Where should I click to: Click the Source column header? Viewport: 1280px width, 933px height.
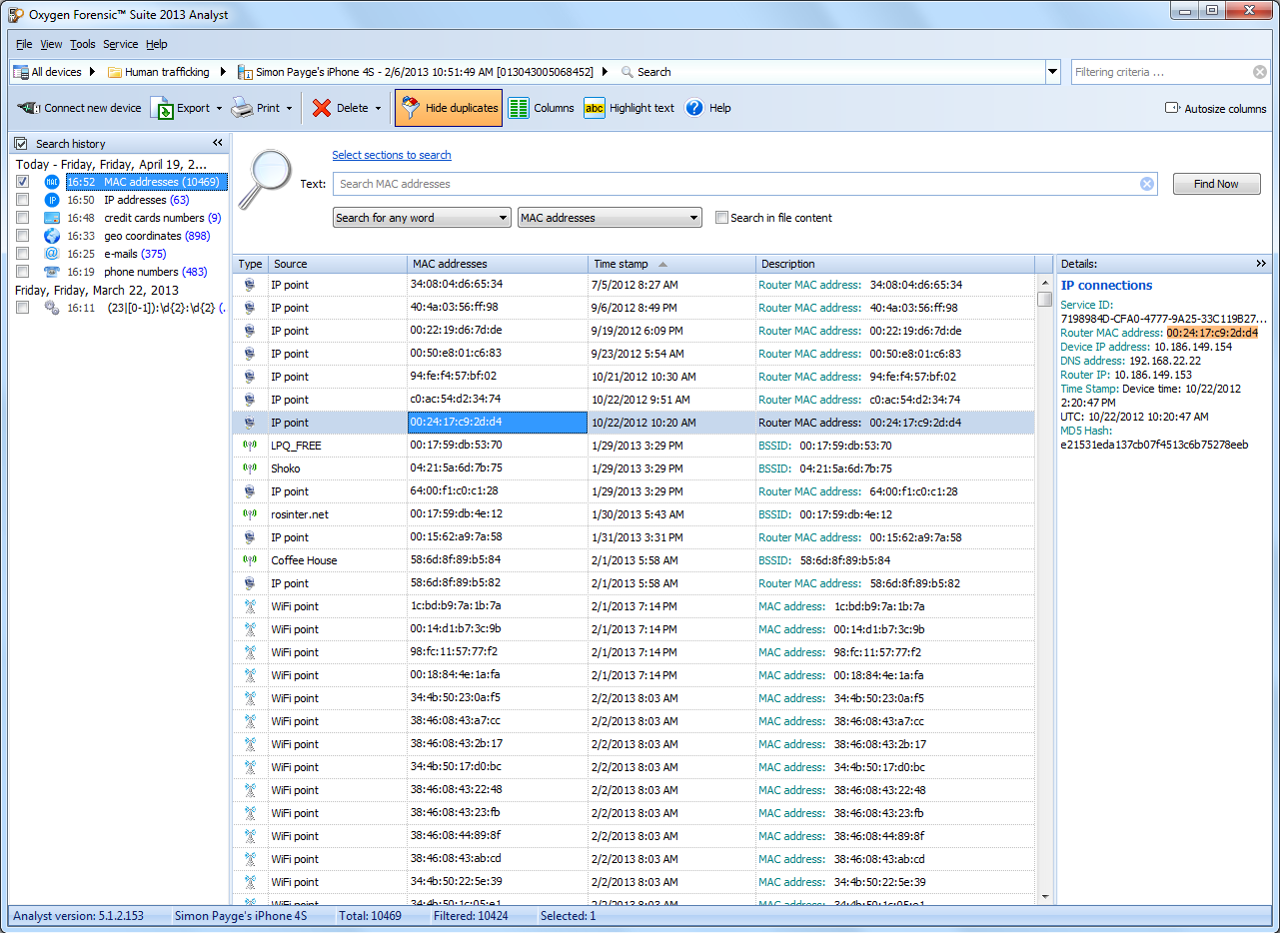tap(338, 264)
